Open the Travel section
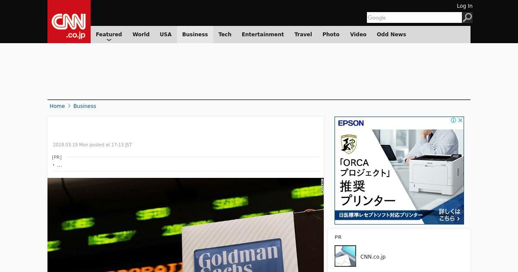Screen dimensions: 518x272 303,35
